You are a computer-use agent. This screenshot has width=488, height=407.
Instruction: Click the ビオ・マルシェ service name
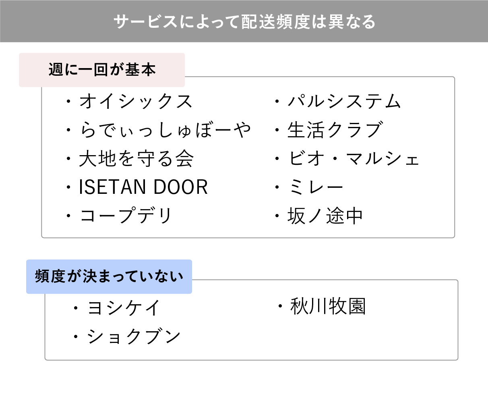[354, 159]
